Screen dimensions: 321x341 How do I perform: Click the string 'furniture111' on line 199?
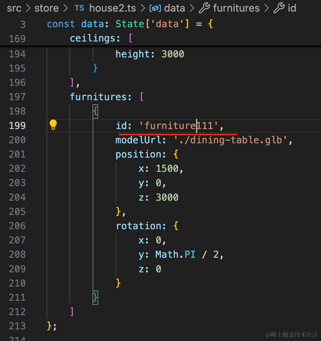(178, 126)
